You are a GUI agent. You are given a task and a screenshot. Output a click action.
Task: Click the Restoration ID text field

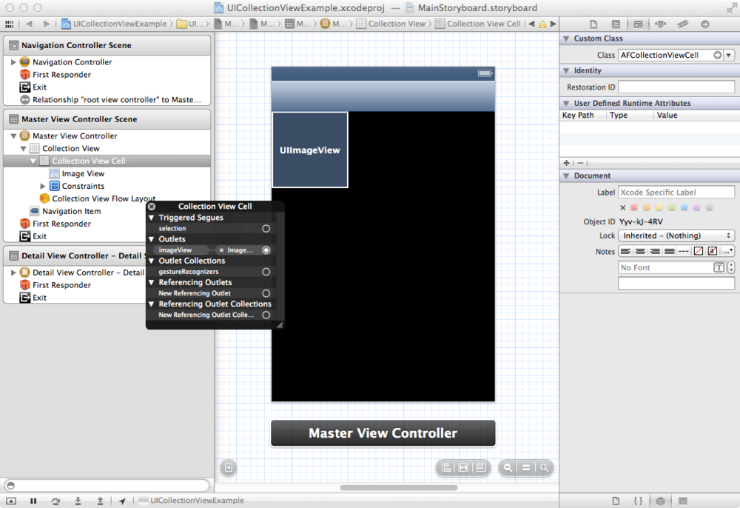(676, 87)
